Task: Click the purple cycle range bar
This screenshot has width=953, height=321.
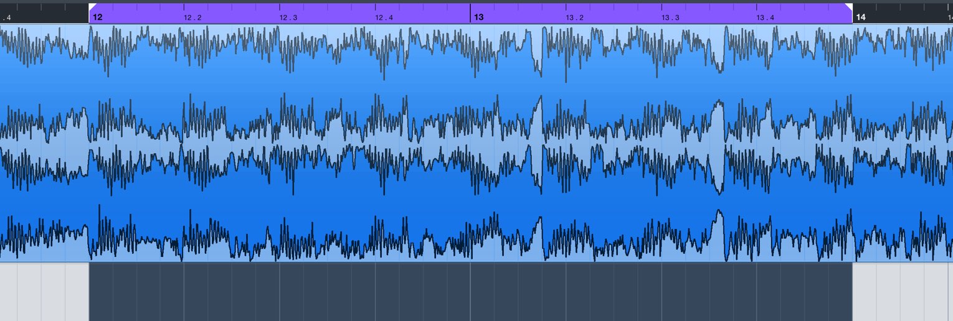Action: [470, 13]
